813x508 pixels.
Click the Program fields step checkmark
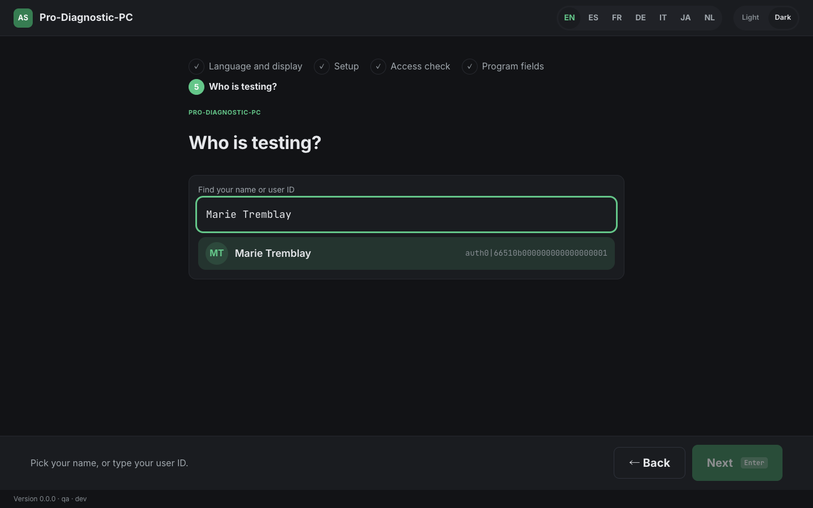(x=470, y=67)
